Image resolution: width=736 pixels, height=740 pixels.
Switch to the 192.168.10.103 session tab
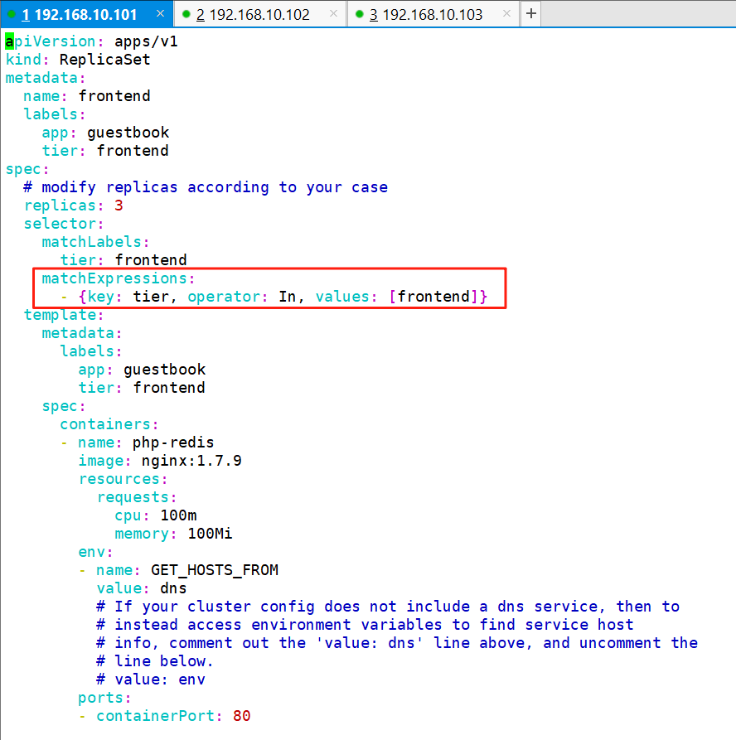coord(433,14)
